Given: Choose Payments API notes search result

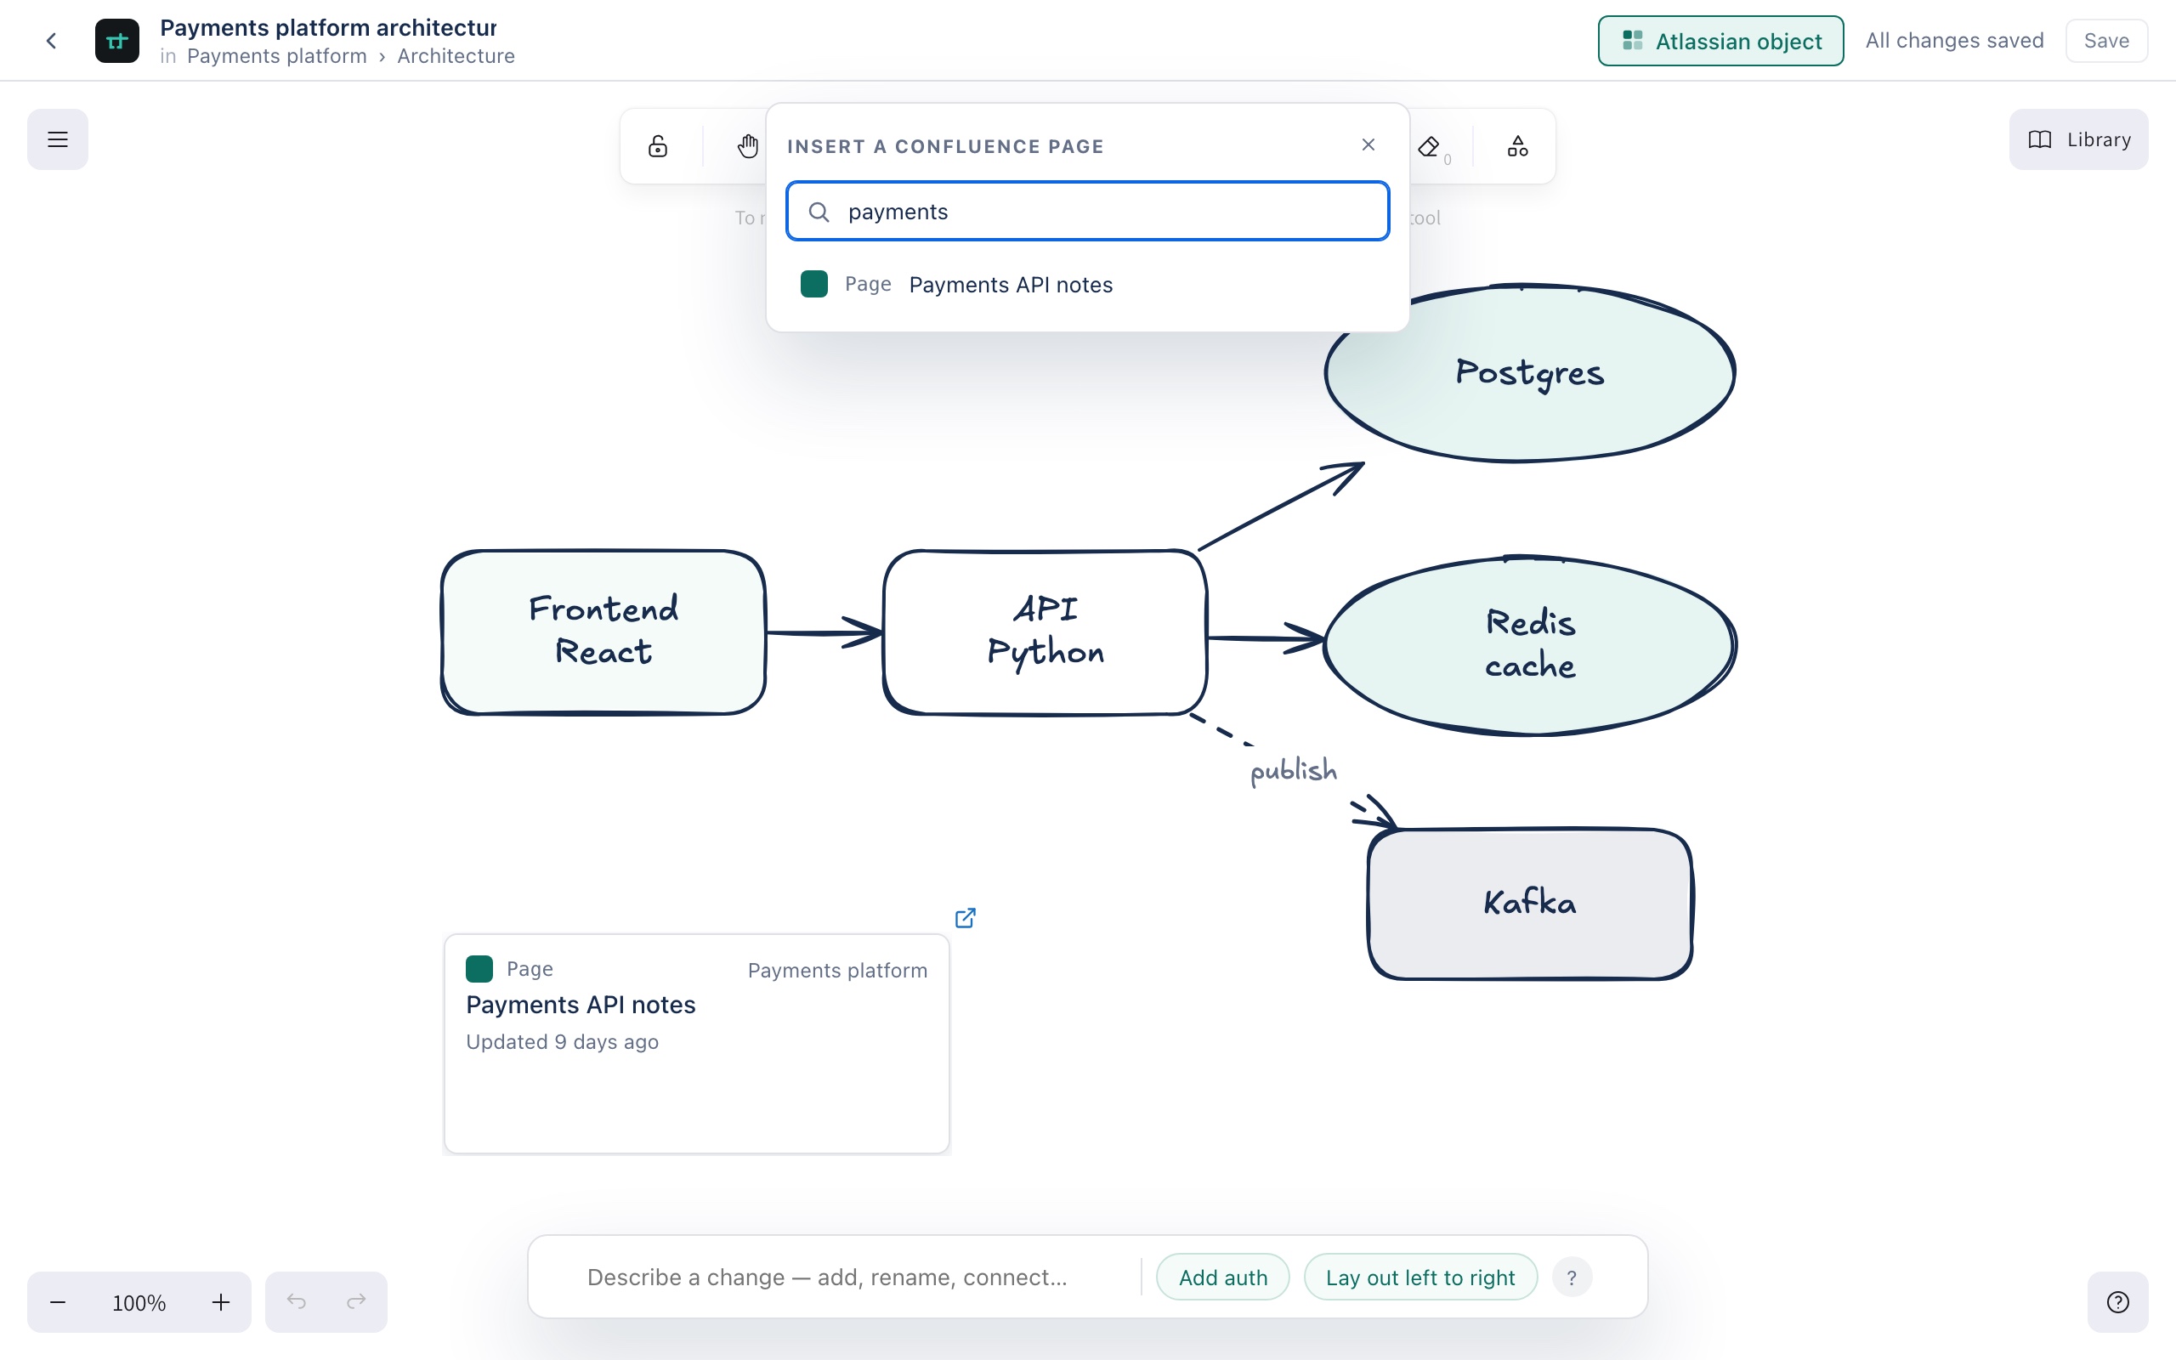Looking at the screenshot, I should 1088,285.
